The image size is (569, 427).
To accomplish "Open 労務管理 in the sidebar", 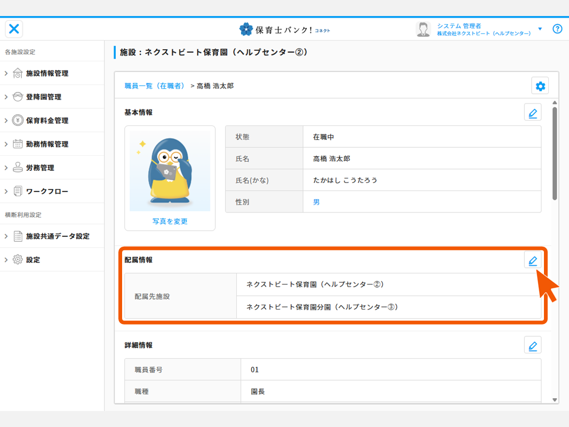I will 40,168.
